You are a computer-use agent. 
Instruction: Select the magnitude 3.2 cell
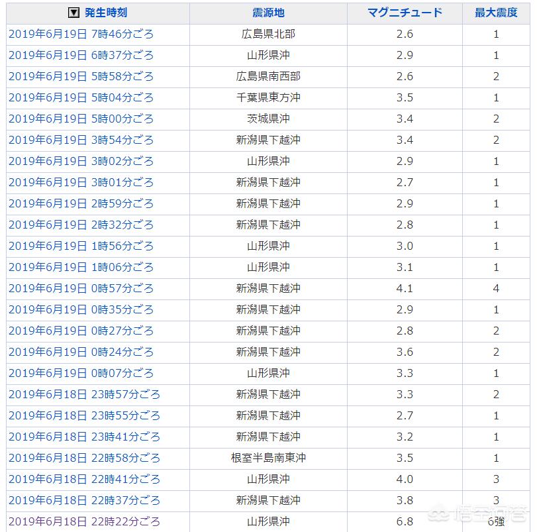tap(405, 437)
